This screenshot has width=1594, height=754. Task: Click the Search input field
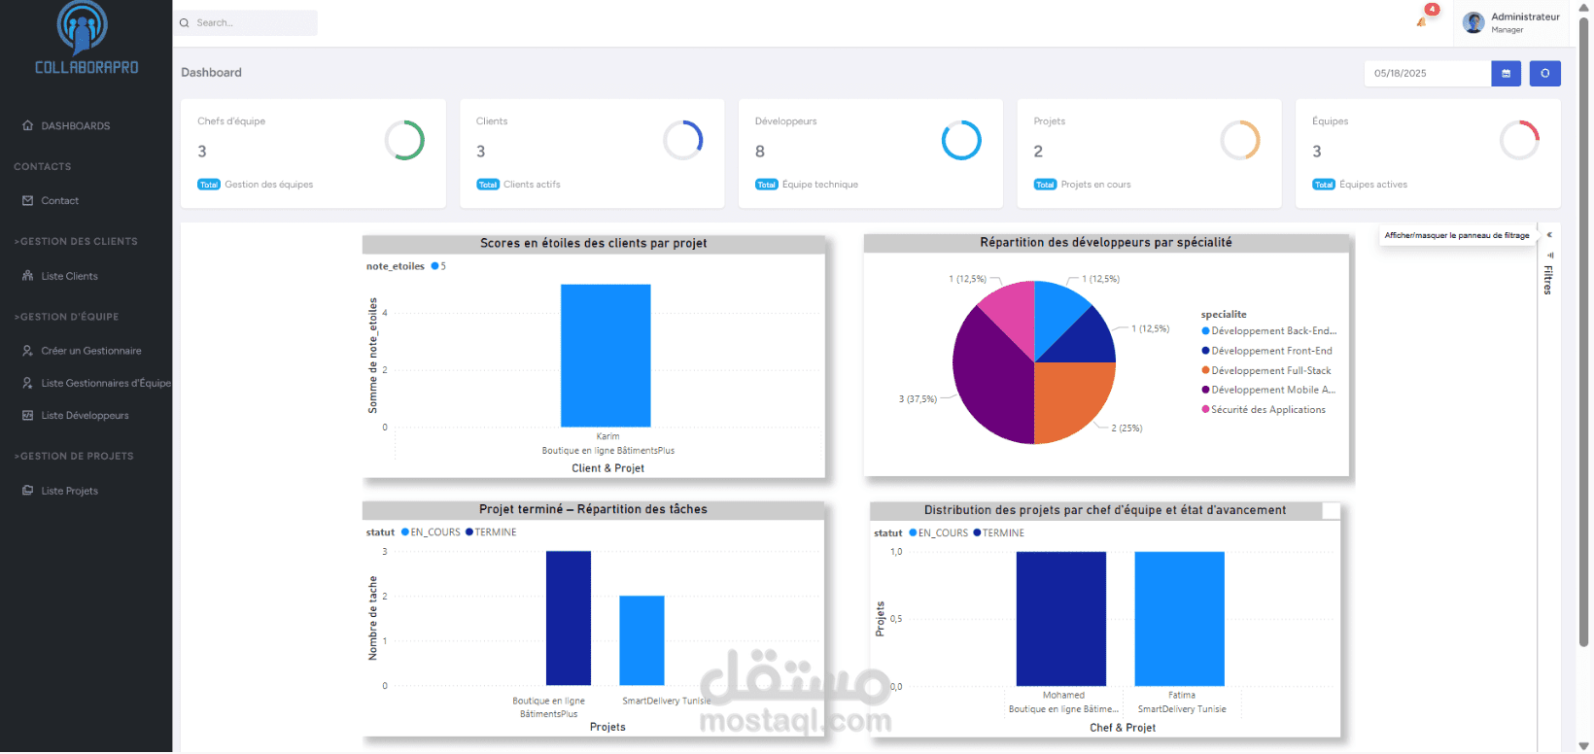click(x=247, y=23)
